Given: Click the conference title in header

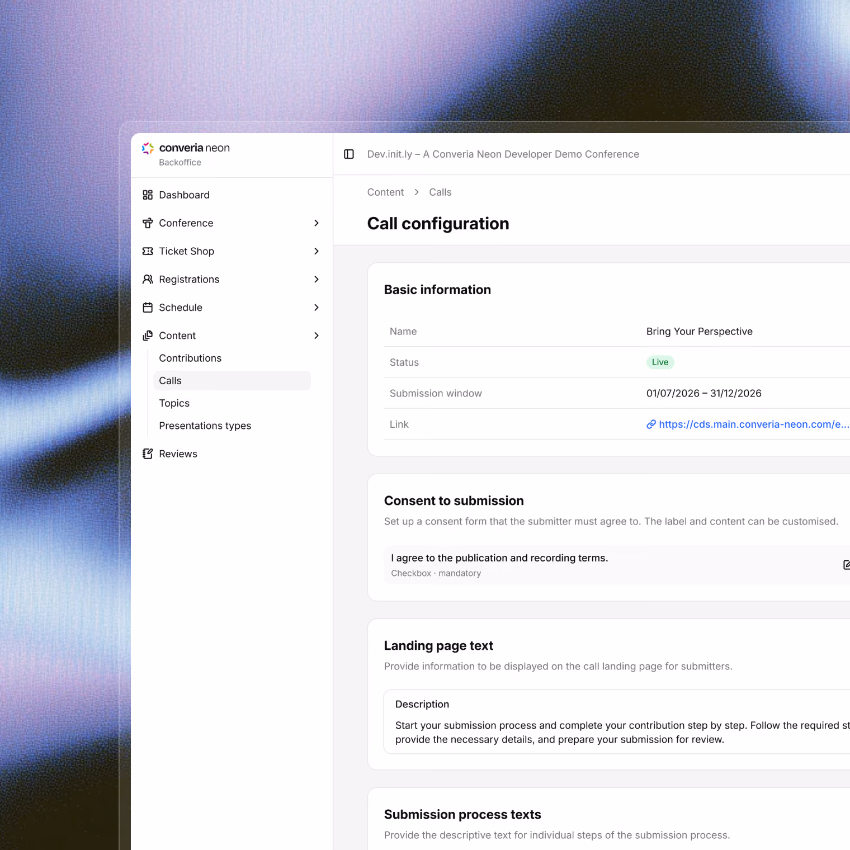Looking at the screenshot, I should click(503, 154).
